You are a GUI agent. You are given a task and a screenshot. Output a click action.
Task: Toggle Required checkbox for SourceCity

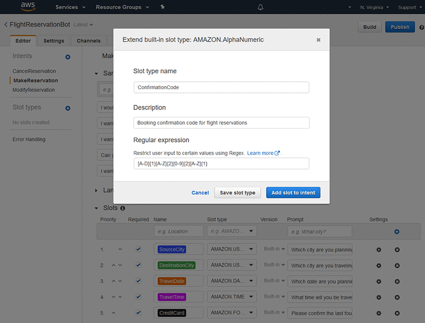139,249
